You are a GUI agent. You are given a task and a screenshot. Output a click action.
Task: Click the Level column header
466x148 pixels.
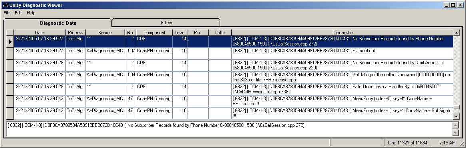[180, 33]
